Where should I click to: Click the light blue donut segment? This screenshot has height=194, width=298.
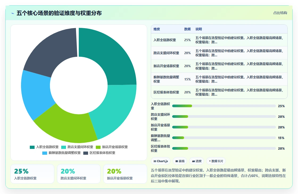coord(36,93)
